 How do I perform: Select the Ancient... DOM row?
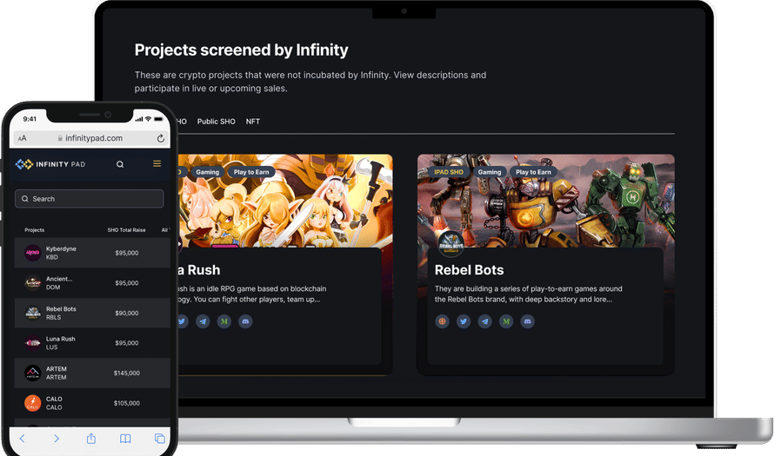tap(92, 283)
